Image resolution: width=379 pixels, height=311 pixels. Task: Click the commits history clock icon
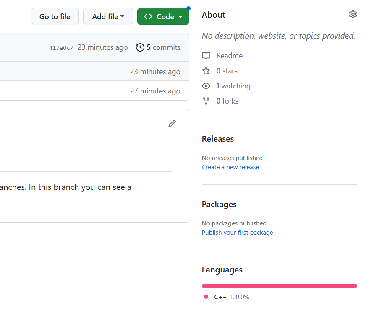coord(140,48)
